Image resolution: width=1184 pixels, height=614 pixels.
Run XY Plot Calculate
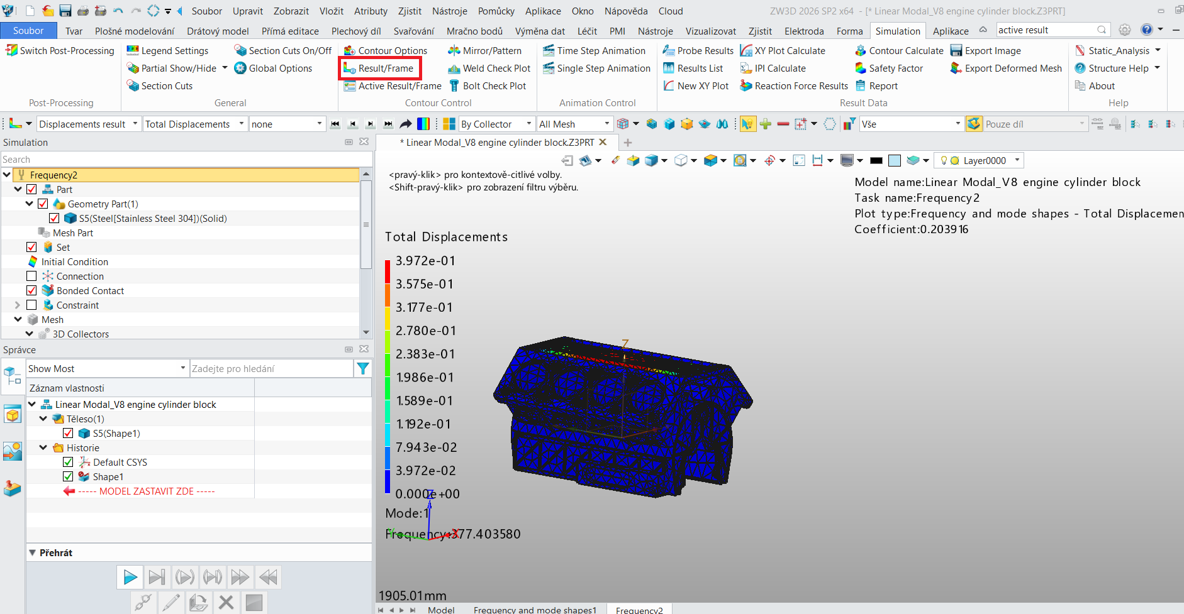783,51
